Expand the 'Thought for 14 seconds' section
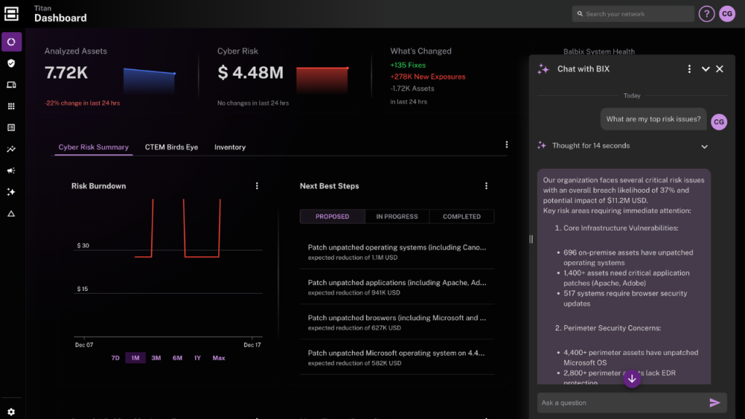 point(704,146)
